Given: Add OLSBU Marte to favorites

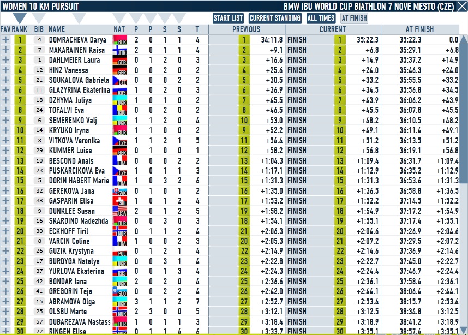Looking at the screenshot, I should tap(5, 311).
